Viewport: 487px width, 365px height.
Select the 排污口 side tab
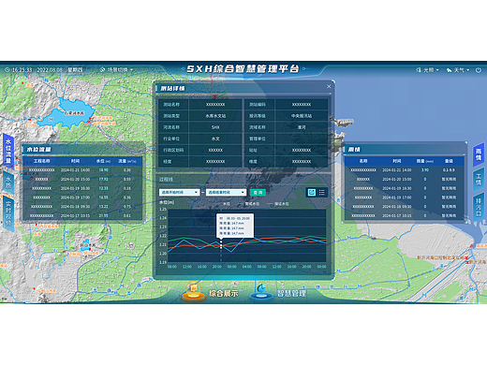tap(479, 207)
